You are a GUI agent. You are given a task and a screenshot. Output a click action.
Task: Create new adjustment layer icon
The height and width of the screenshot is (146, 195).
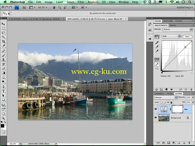(174, 143)
